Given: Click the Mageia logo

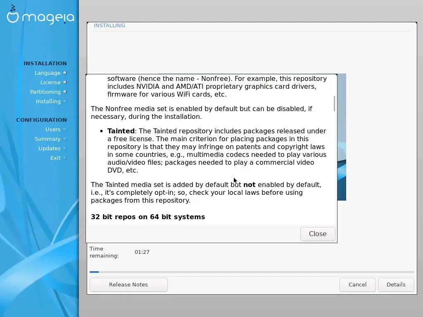Looking at the screenshot, I should [x=40, y=15].
